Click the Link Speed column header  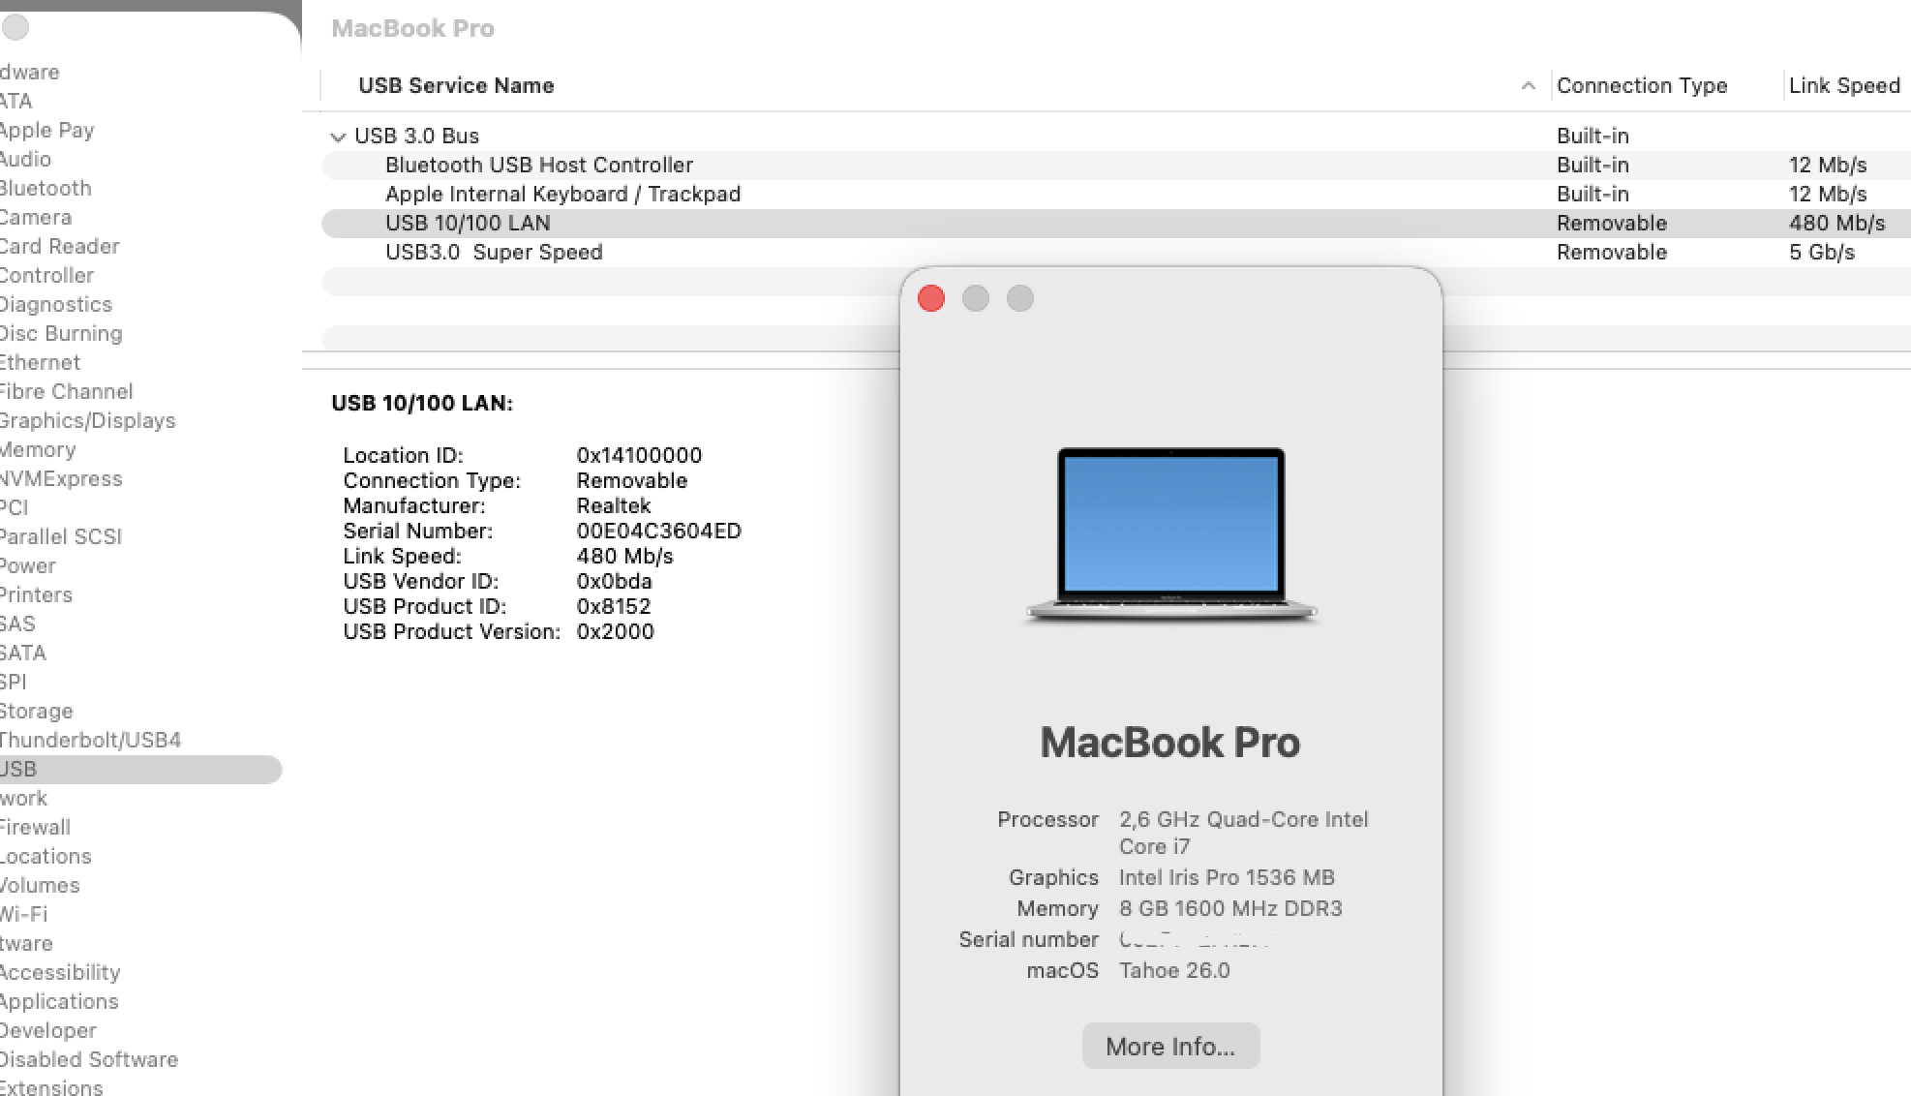pyautogui.click(x=1843, y=86)
